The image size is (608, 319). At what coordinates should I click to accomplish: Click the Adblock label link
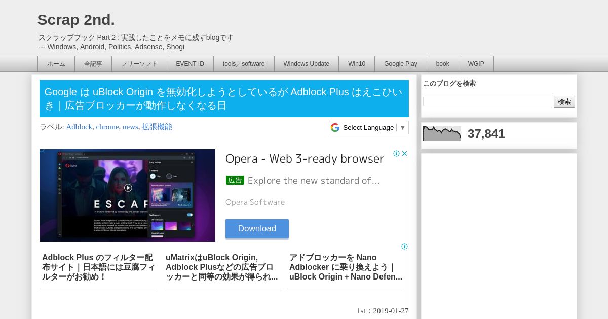pos(79,127)
